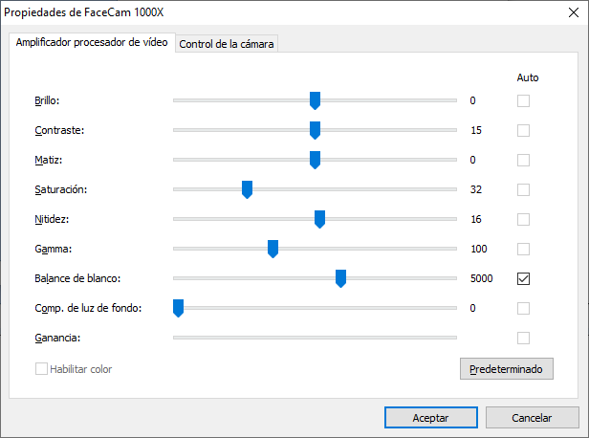
Task: Click the Saturación slider handle
Action: [247, 189]
